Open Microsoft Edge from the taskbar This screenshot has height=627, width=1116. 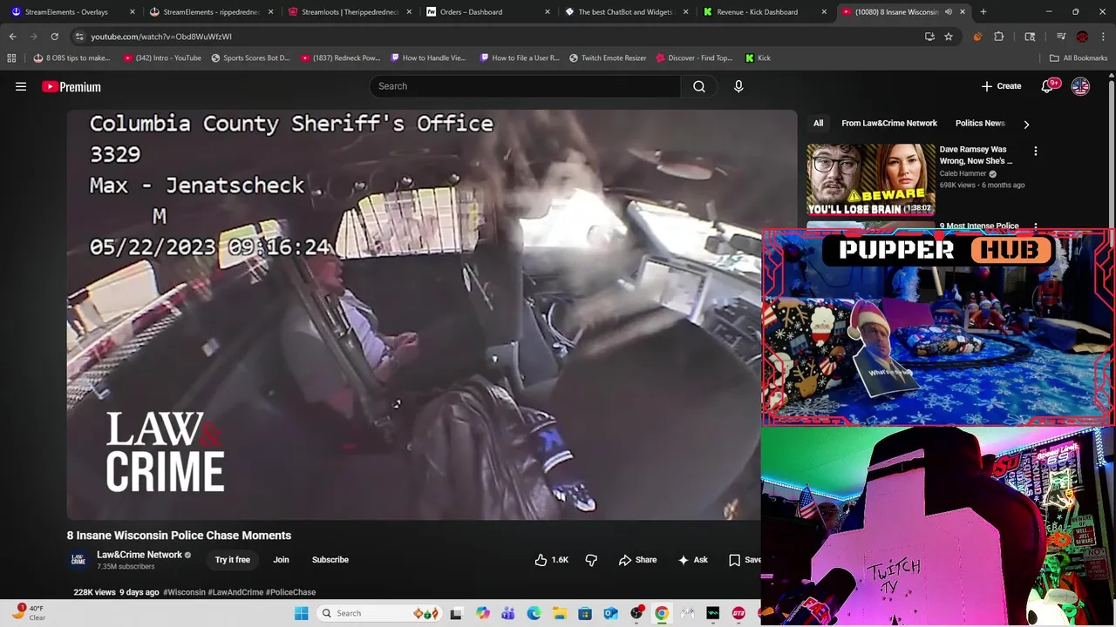(x=534, y=613)
